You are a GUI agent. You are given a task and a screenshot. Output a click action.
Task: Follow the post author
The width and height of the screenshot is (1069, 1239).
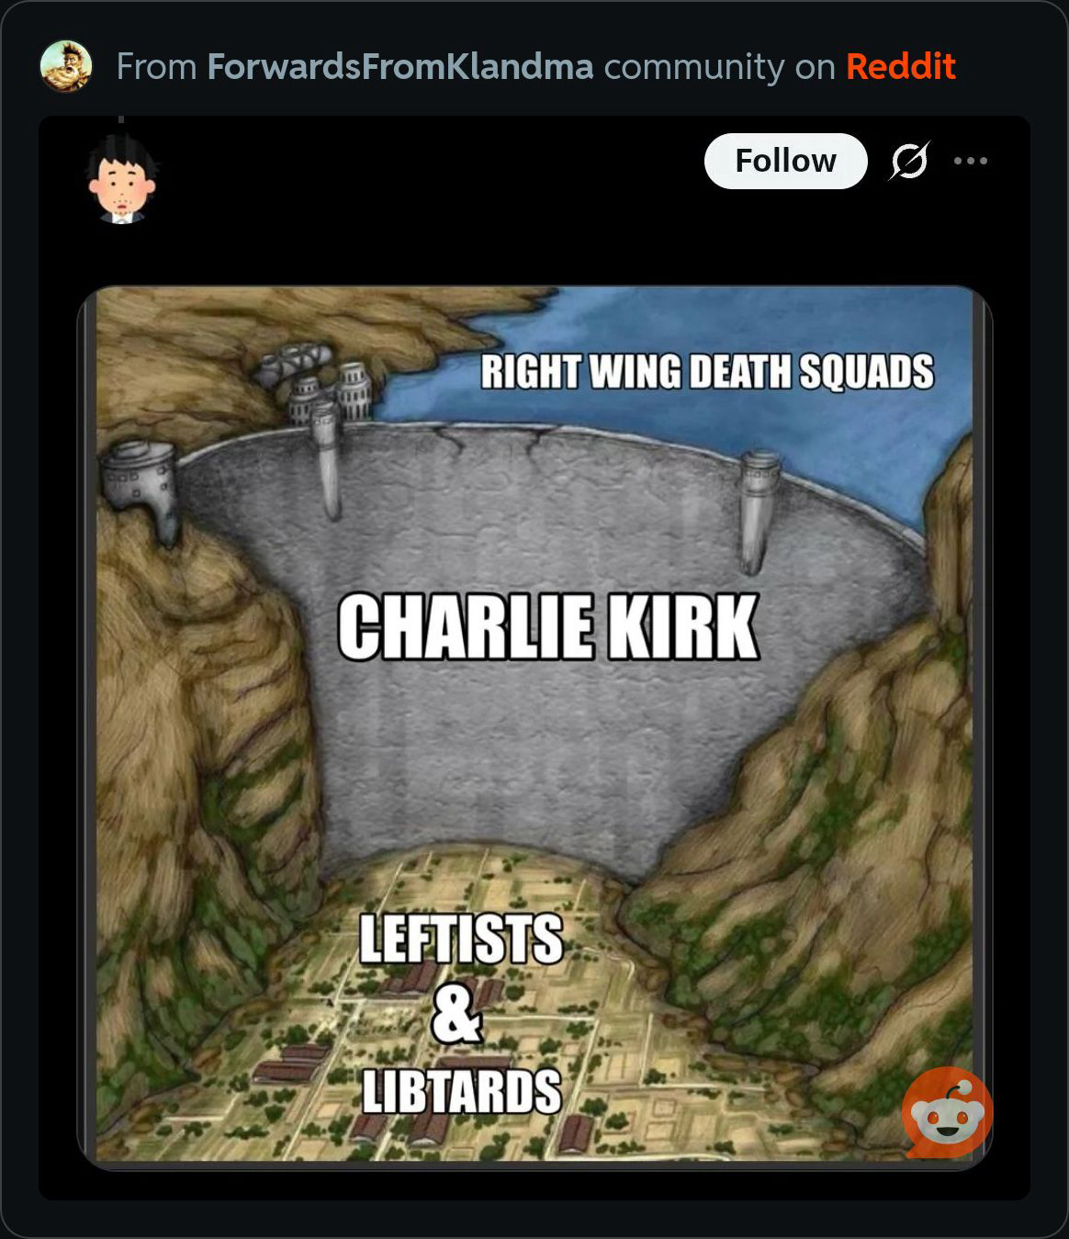(x=785, y=161)
